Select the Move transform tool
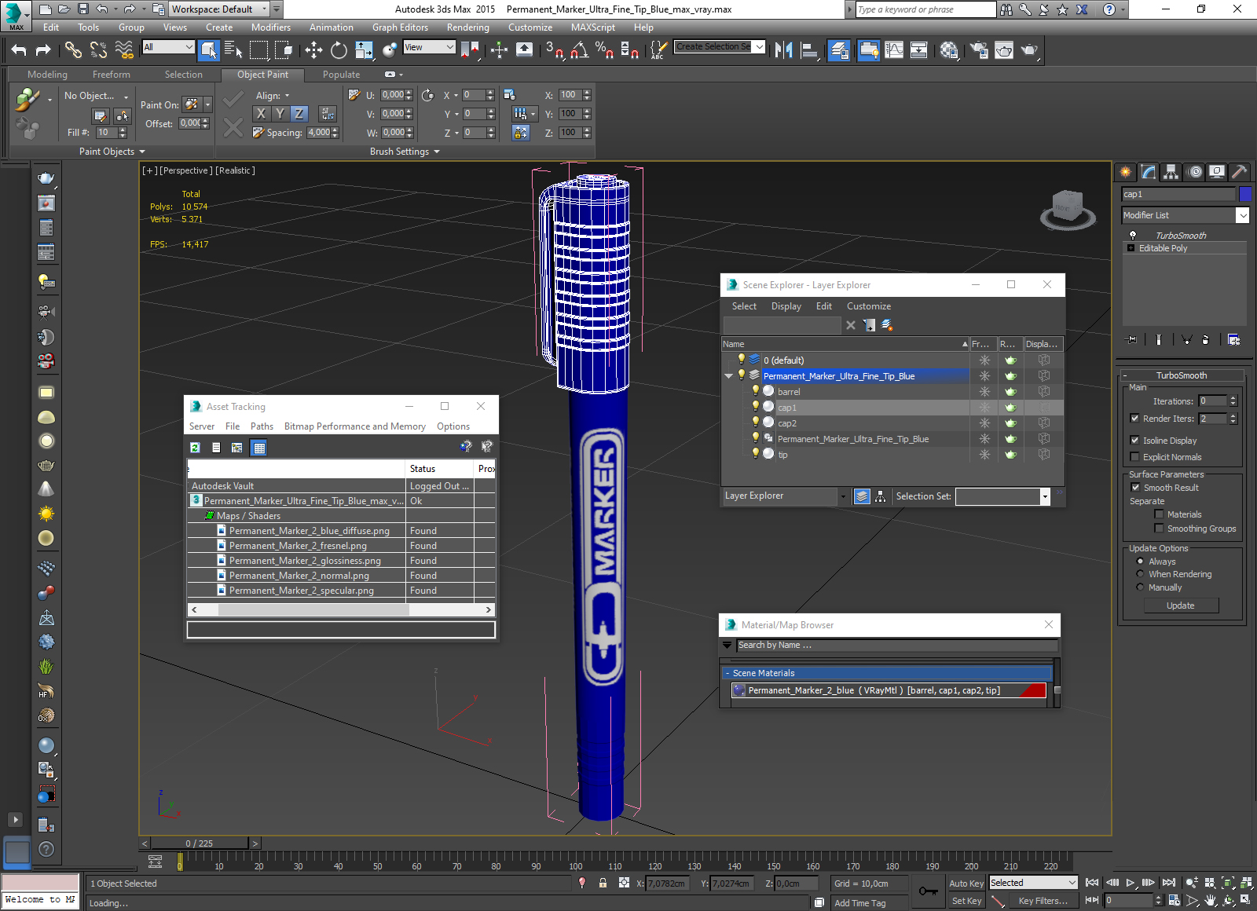1257x911 pixels. pyautogui.click(x=313, y=50)
